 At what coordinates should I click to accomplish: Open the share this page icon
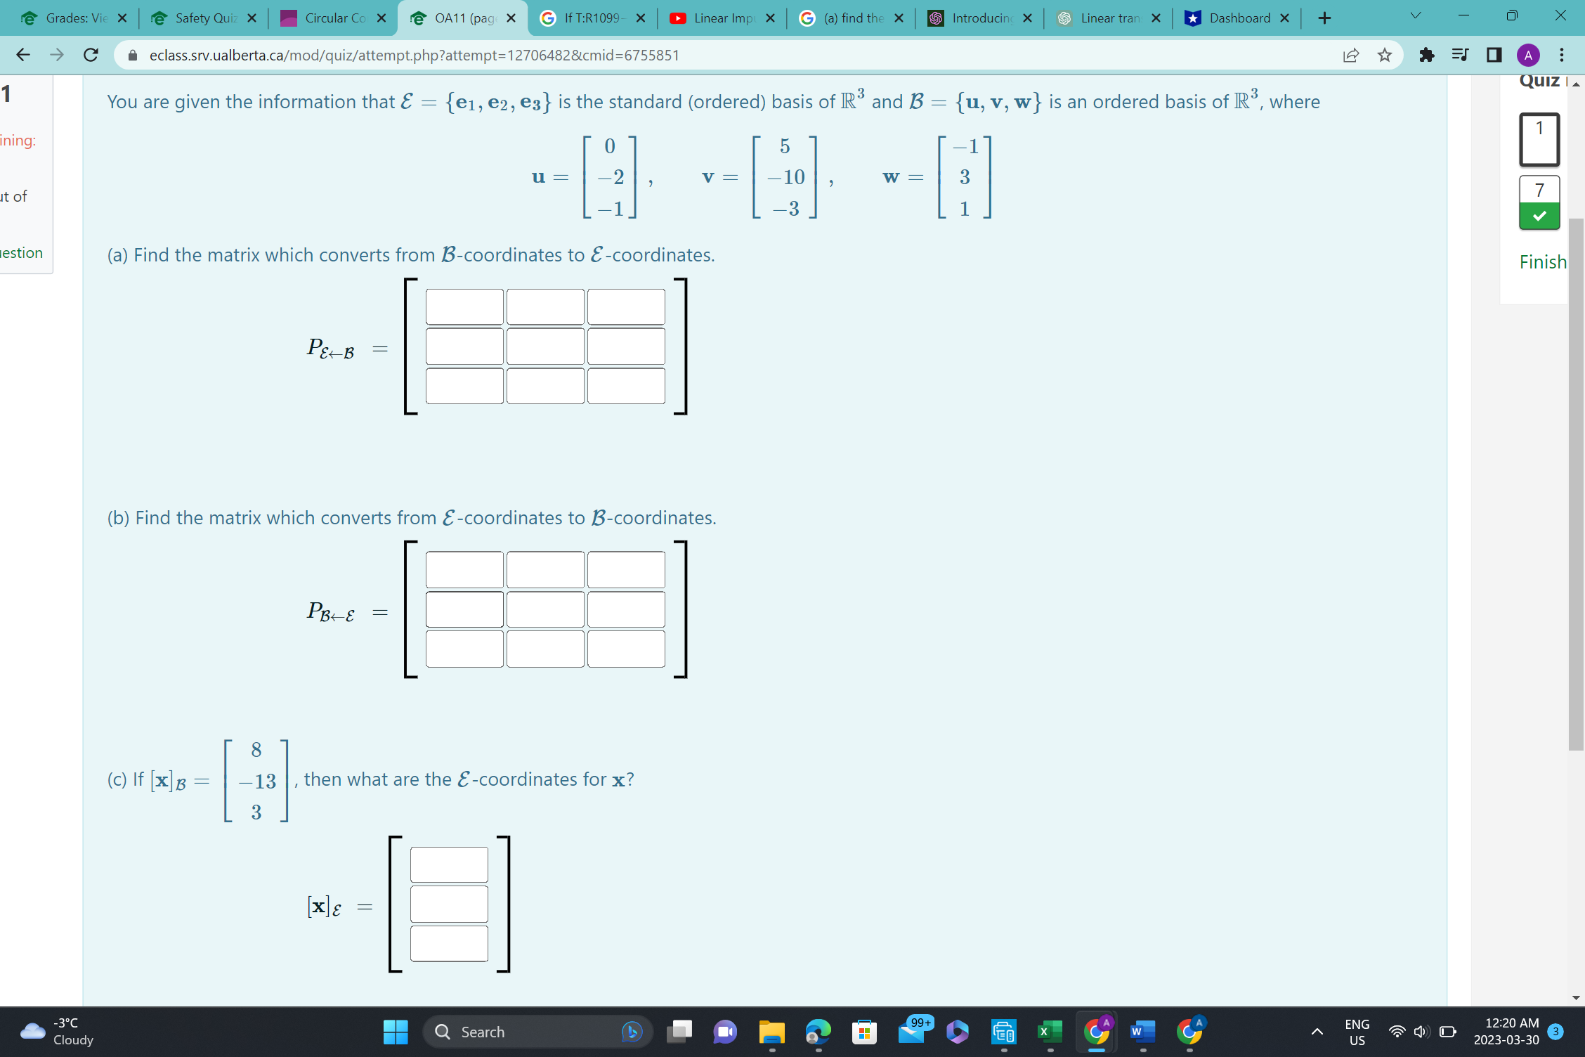pos(1350,55)
